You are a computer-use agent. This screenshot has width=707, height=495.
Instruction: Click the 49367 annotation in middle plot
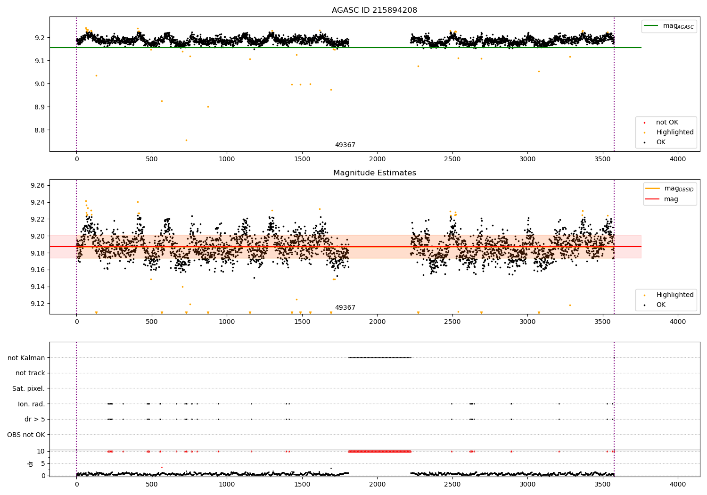point(345,308)
